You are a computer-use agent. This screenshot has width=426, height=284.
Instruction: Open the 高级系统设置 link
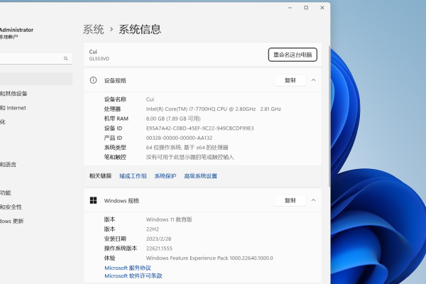200,176
